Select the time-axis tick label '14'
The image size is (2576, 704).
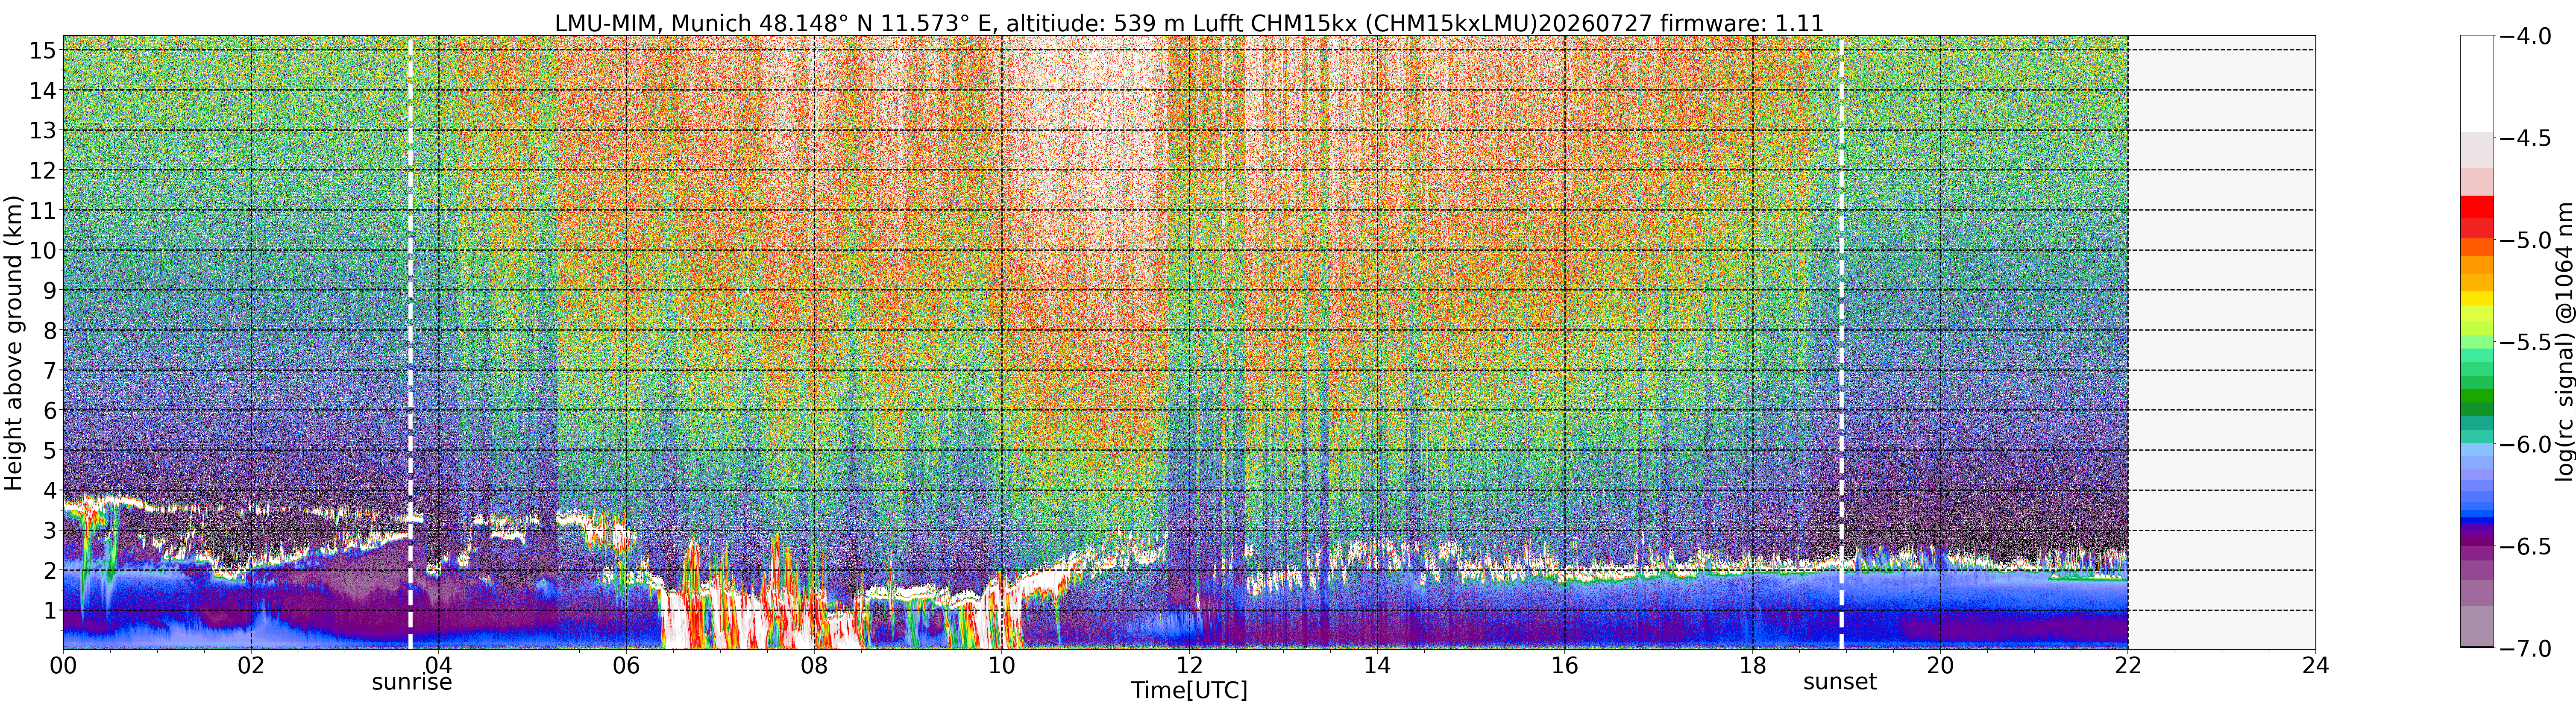pos(1377,666)
